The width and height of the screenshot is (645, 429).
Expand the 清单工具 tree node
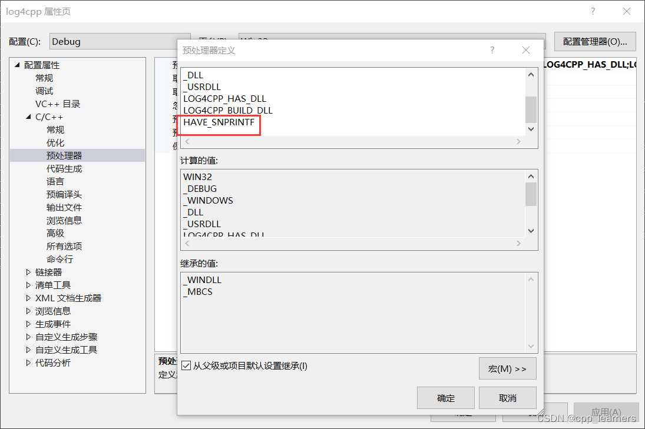[28, 285]
